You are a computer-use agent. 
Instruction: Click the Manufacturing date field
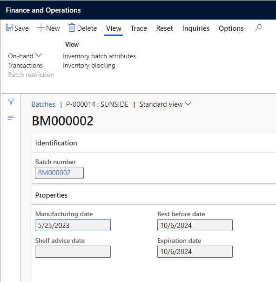pos(73,225)
